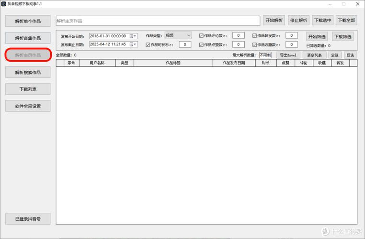Open start date calendar dropdown
The width and height of the screenshot is (365, 239).
[x=133, y=36]
